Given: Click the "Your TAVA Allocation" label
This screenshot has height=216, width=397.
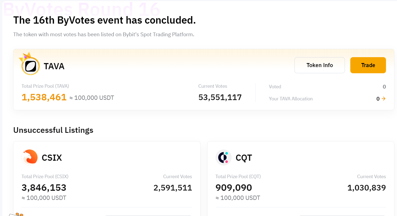Looking at the screenshot, I should point(291,99).
